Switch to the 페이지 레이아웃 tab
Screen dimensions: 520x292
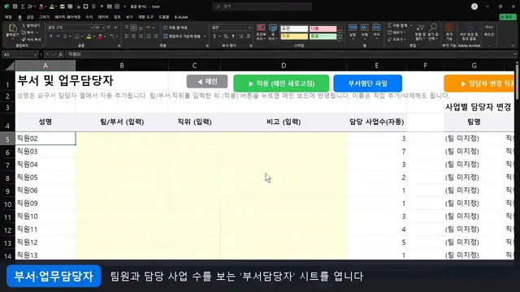67,17
